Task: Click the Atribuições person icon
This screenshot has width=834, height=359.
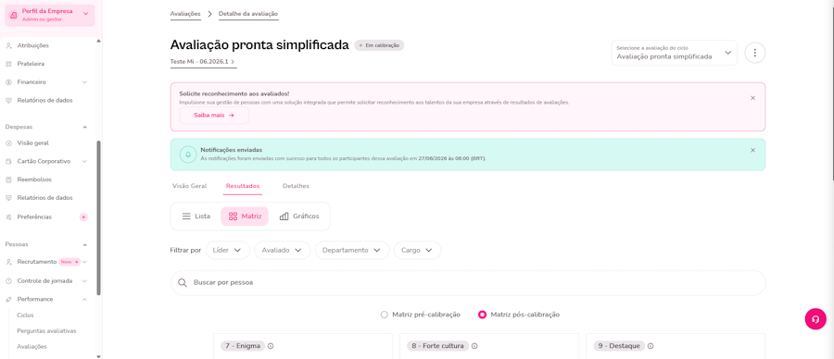Action: point(8,45)
